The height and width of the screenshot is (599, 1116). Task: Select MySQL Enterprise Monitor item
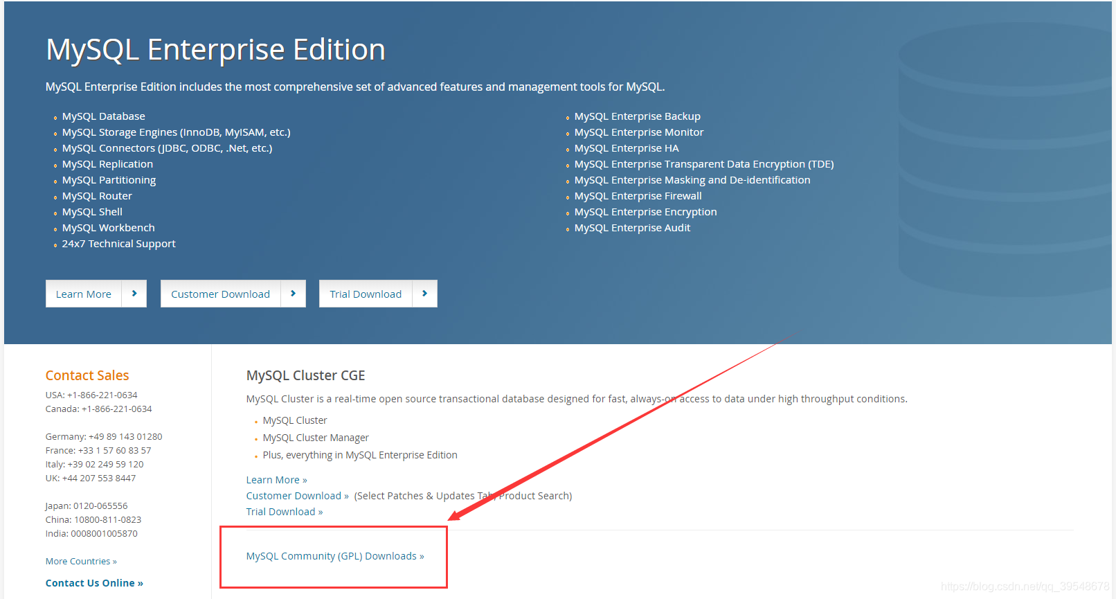pyautogui.click(x=639, y=132)
